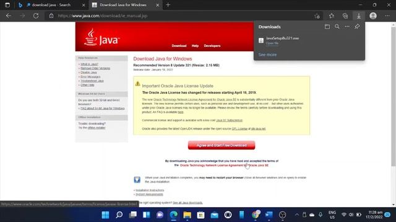Open Microsoft Store from the taskbar
Viewport: 396px width, 222px height.
coord(200,215)
